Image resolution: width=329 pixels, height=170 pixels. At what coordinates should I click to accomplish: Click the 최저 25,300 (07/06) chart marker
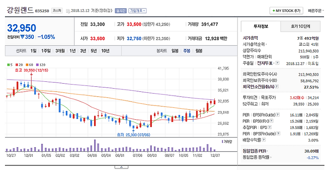coord(133,135)
